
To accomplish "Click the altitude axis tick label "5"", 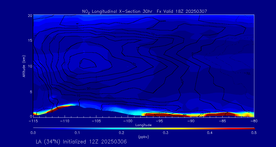I will pyautogui.click(x=31, y=92).
